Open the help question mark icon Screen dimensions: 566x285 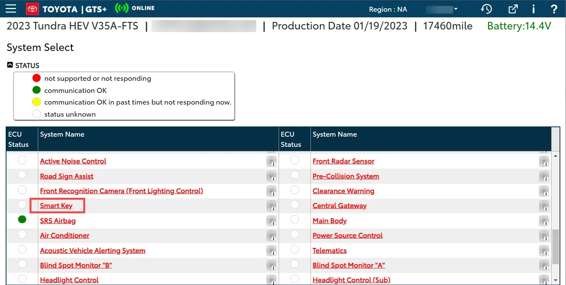tap(554, 9)
